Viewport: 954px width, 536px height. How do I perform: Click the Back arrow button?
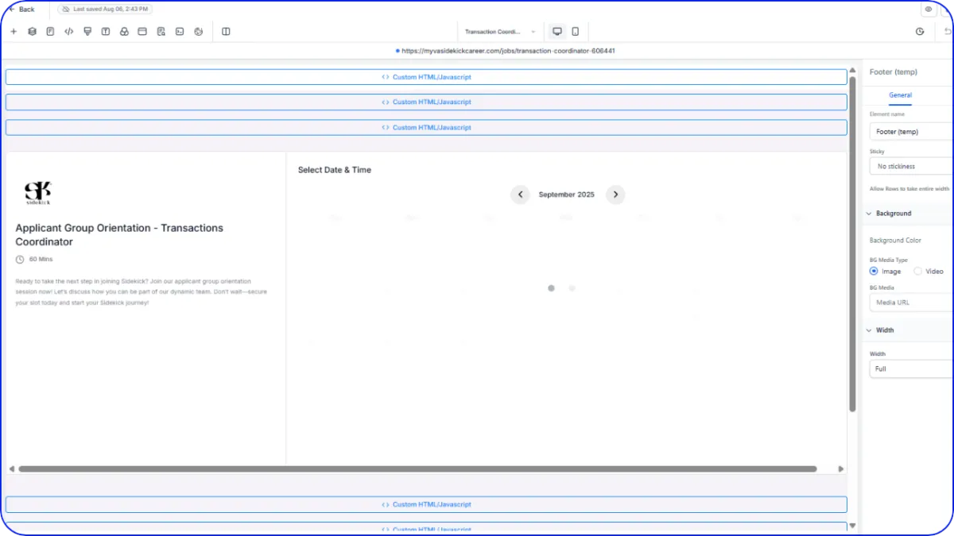[22, 10]
